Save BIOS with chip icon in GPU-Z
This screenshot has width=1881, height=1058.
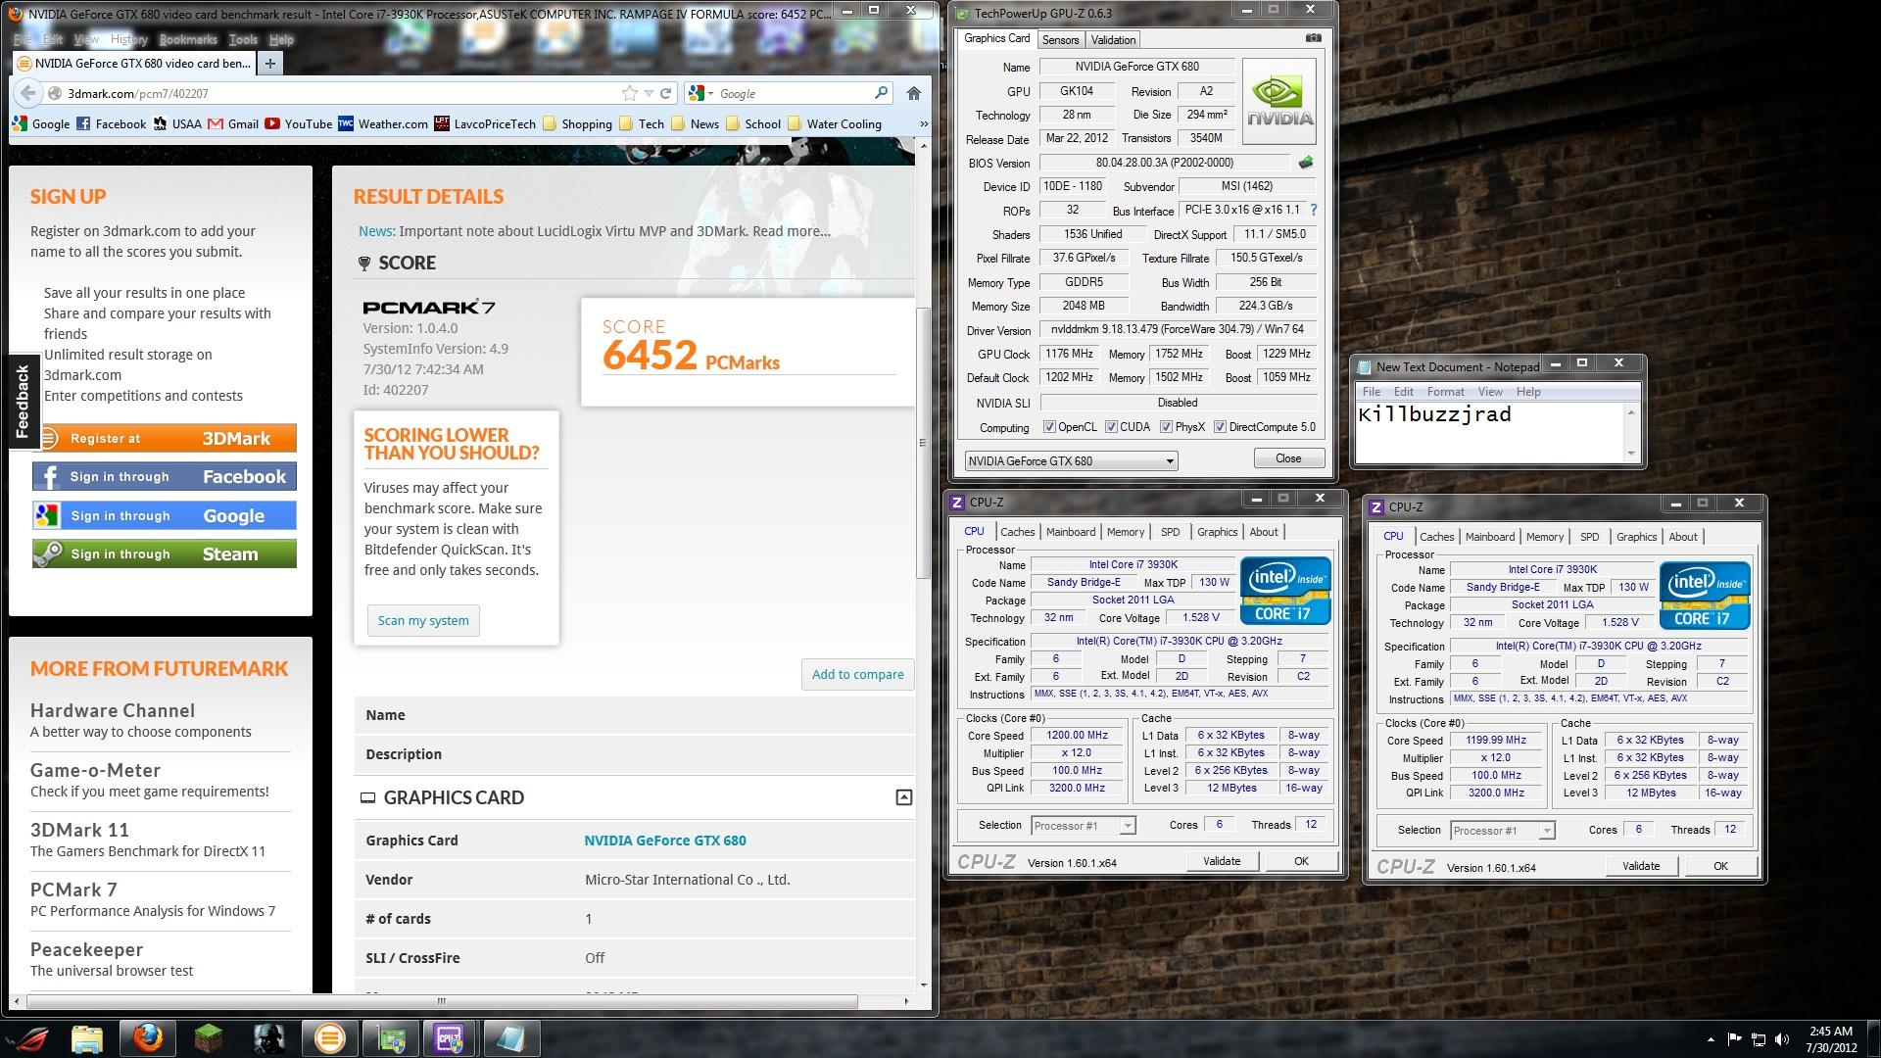pyautogui.click(x=1305, y=163)
